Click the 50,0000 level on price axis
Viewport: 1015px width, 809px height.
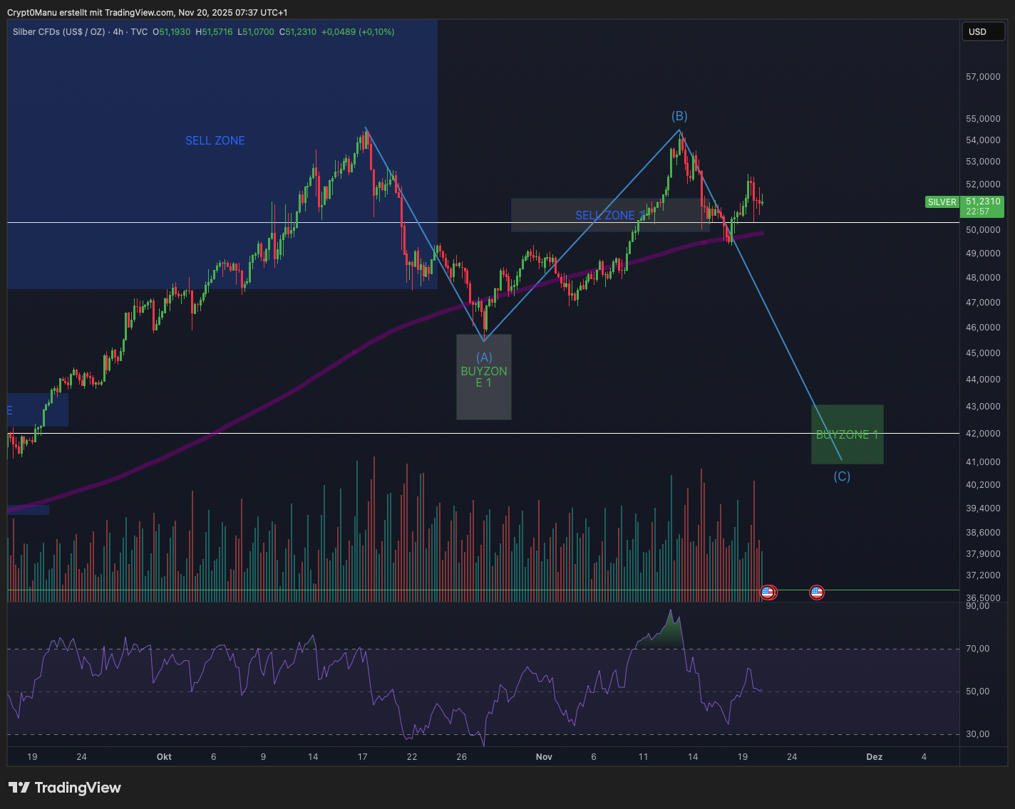[982, 230]
